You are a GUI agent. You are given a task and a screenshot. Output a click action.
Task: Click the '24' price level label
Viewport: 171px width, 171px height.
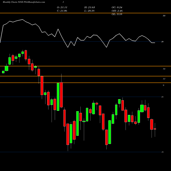pos(162,97)
